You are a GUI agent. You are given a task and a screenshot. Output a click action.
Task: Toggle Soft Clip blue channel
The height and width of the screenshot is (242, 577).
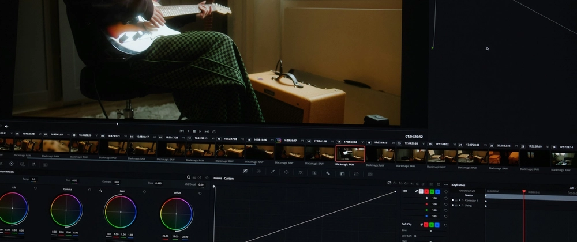click(x=437, y=225)
